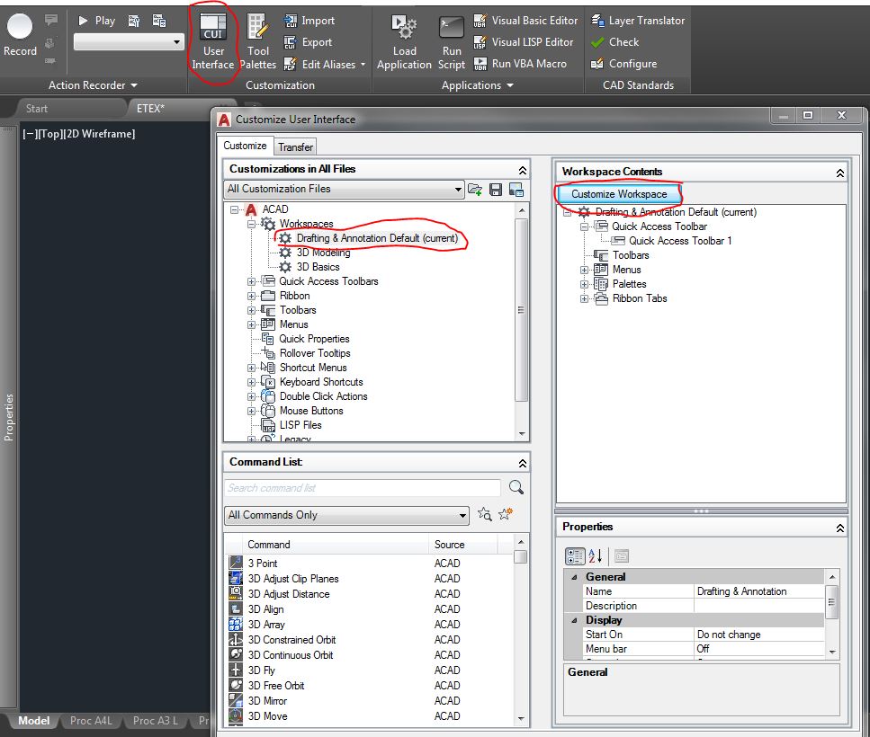Open the CUI User Interface tool
The image size is (870, 737).
pyautogui.click(x=213, y=42)
